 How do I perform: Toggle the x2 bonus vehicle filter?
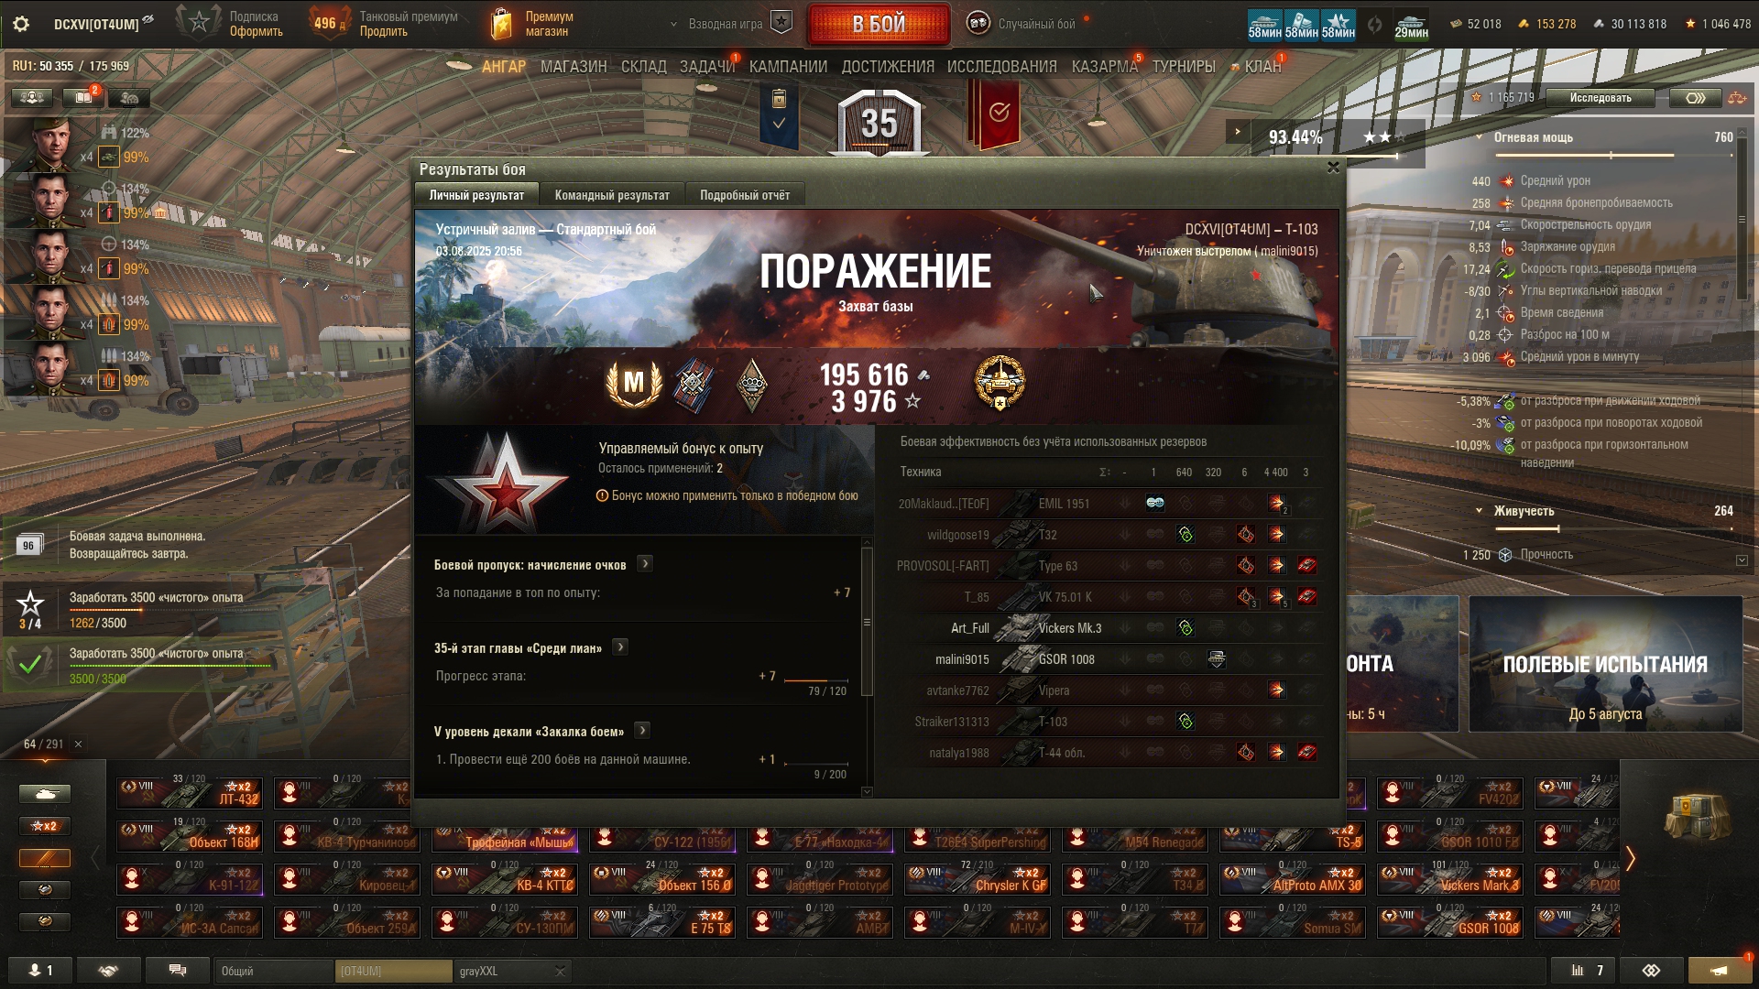coord(45,826)
